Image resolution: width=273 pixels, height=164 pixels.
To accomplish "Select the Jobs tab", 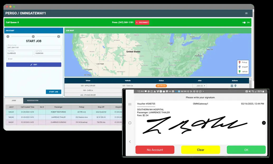I will 14,101.
